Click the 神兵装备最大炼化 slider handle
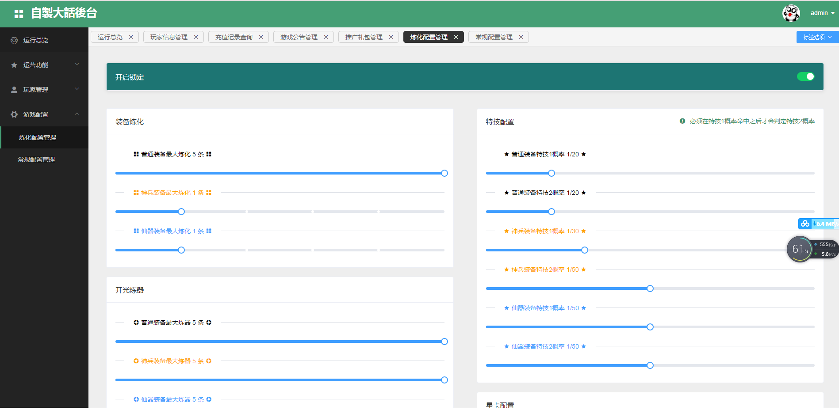This screenshot has height=410, width=839. click(x=181, y=212)
